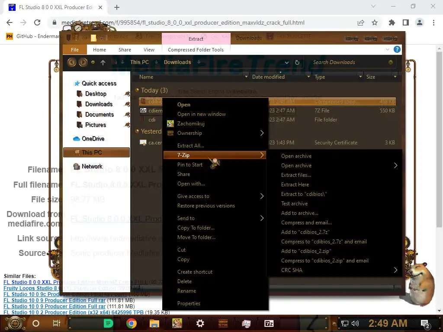Select Extract files... in 7-Zip submenu

(x=296, y=175)
